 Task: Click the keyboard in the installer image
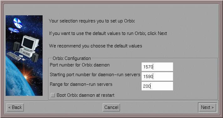pos(14,56)
